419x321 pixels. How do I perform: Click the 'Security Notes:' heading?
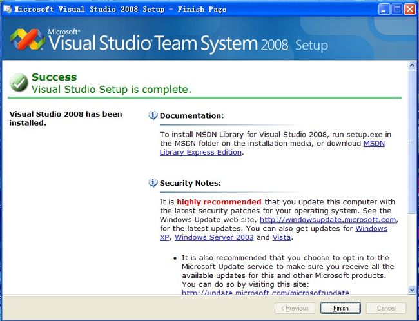[190, 183]
